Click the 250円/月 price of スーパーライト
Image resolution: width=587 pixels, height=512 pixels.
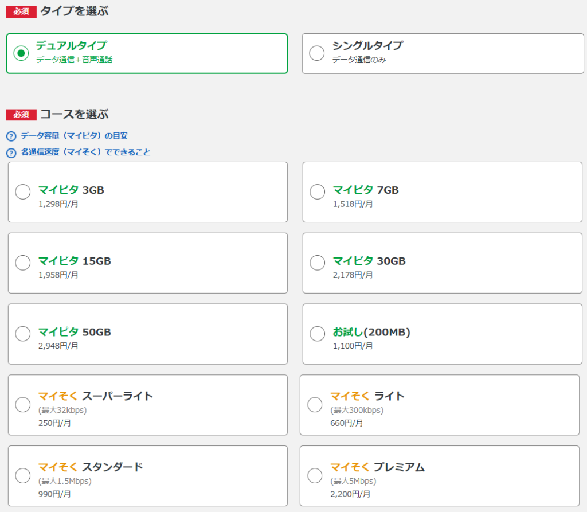tap(54, 423)
